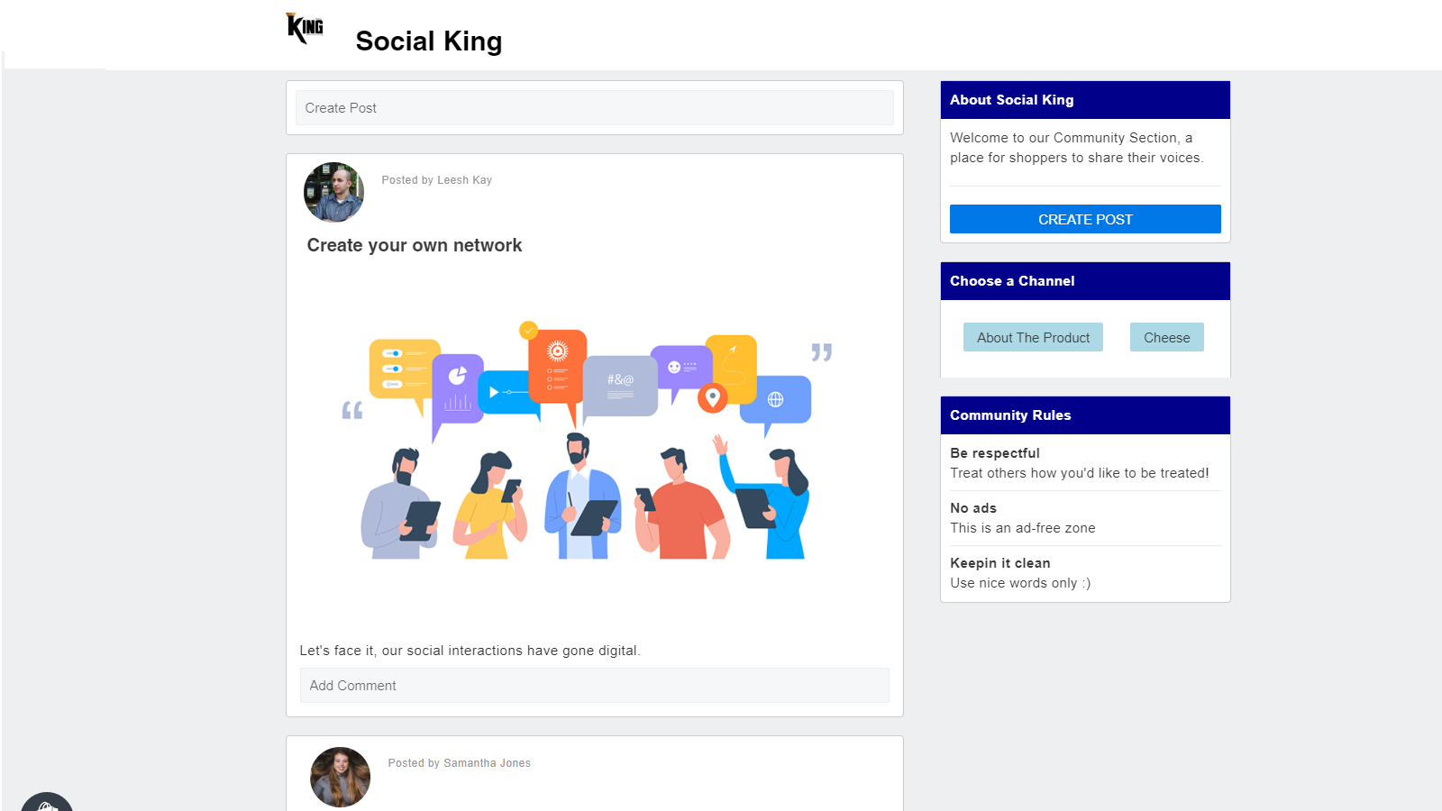
Task: Click the Add Comment field
Action: pyautogui.click(x=594, y=685)
